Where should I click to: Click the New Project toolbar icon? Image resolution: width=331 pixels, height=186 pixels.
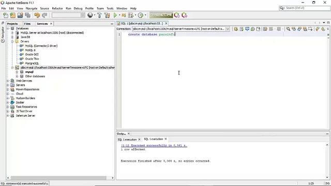click(x=12, y=15)
